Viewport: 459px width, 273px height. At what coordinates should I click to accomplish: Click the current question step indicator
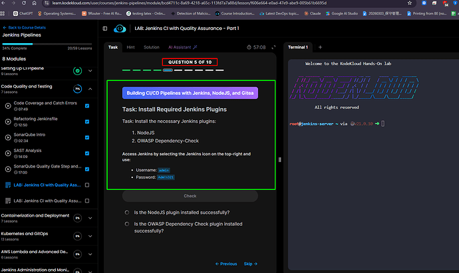coord(168,70)
